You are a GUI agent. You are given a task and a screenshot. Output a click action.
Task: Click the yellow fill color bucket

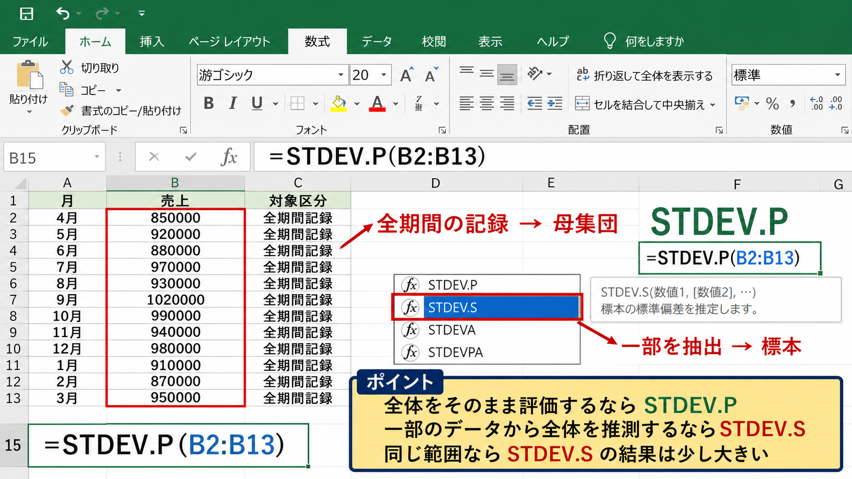pos(338,103)
